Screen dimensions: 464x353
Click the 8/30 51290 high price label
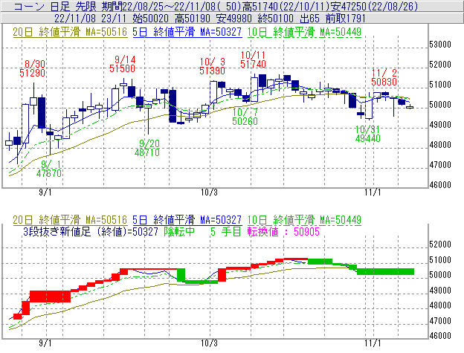tap(33, 68)
